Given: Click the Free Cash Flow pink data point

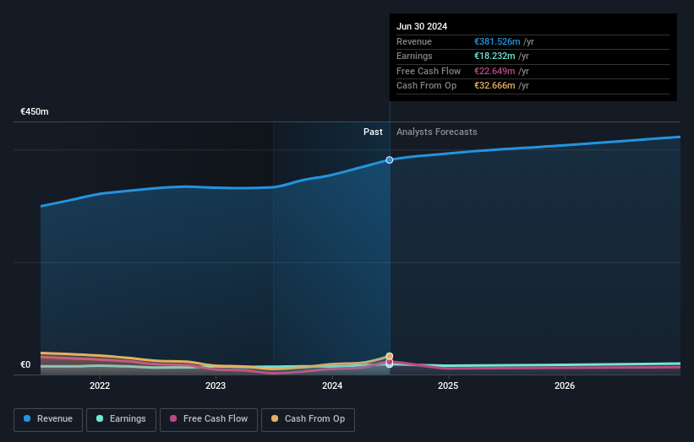Looking at the screenshot, I should [389, 362].
